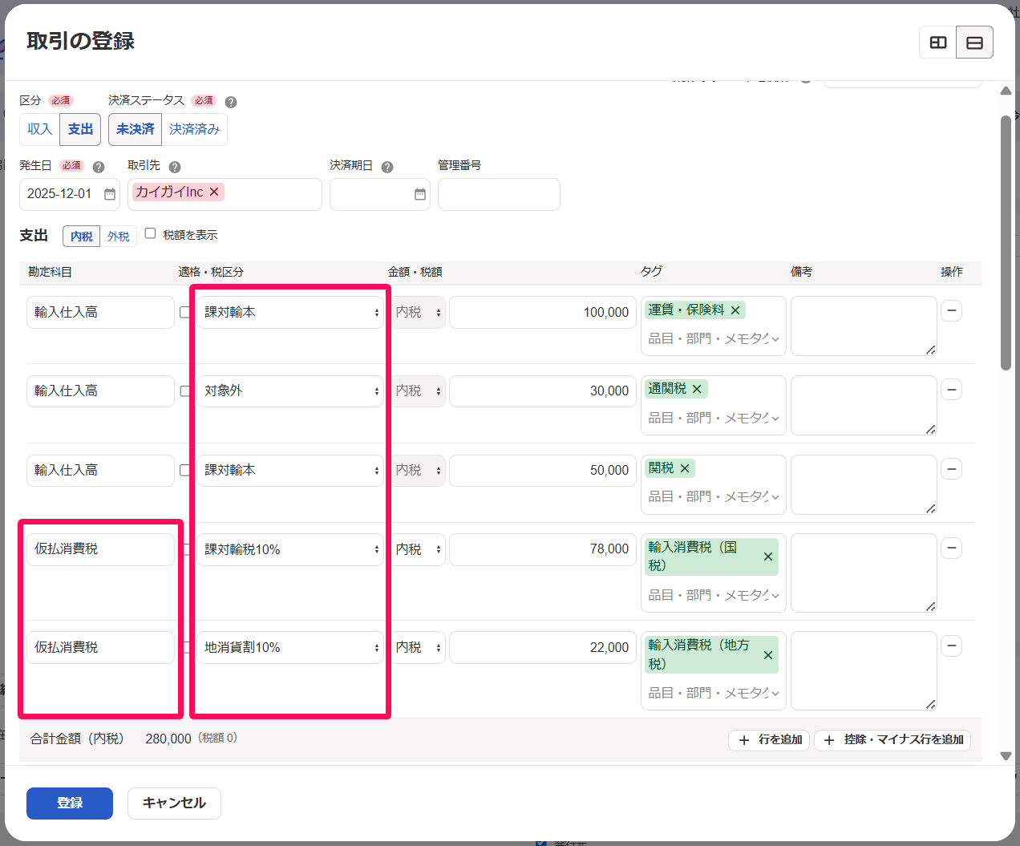Open help icon next to 取引先

pos(175,167)
